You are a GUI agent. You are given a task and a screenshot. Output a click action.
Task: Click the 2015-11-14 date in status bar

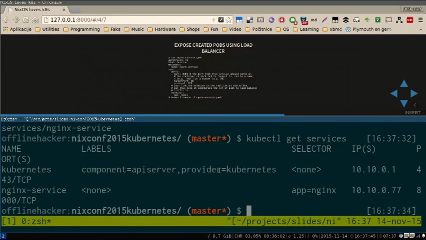coord(334,236)
